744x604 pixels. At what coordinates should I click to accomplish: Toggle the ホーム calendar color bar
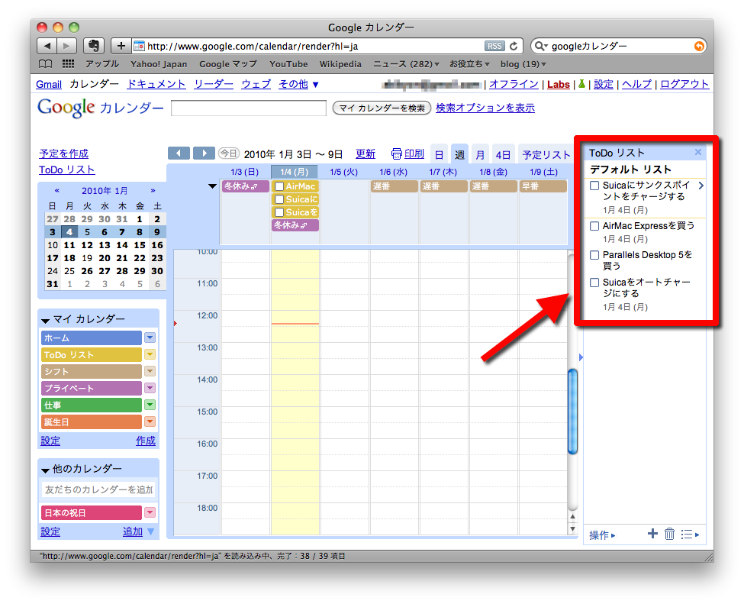(x=92, y=338)
